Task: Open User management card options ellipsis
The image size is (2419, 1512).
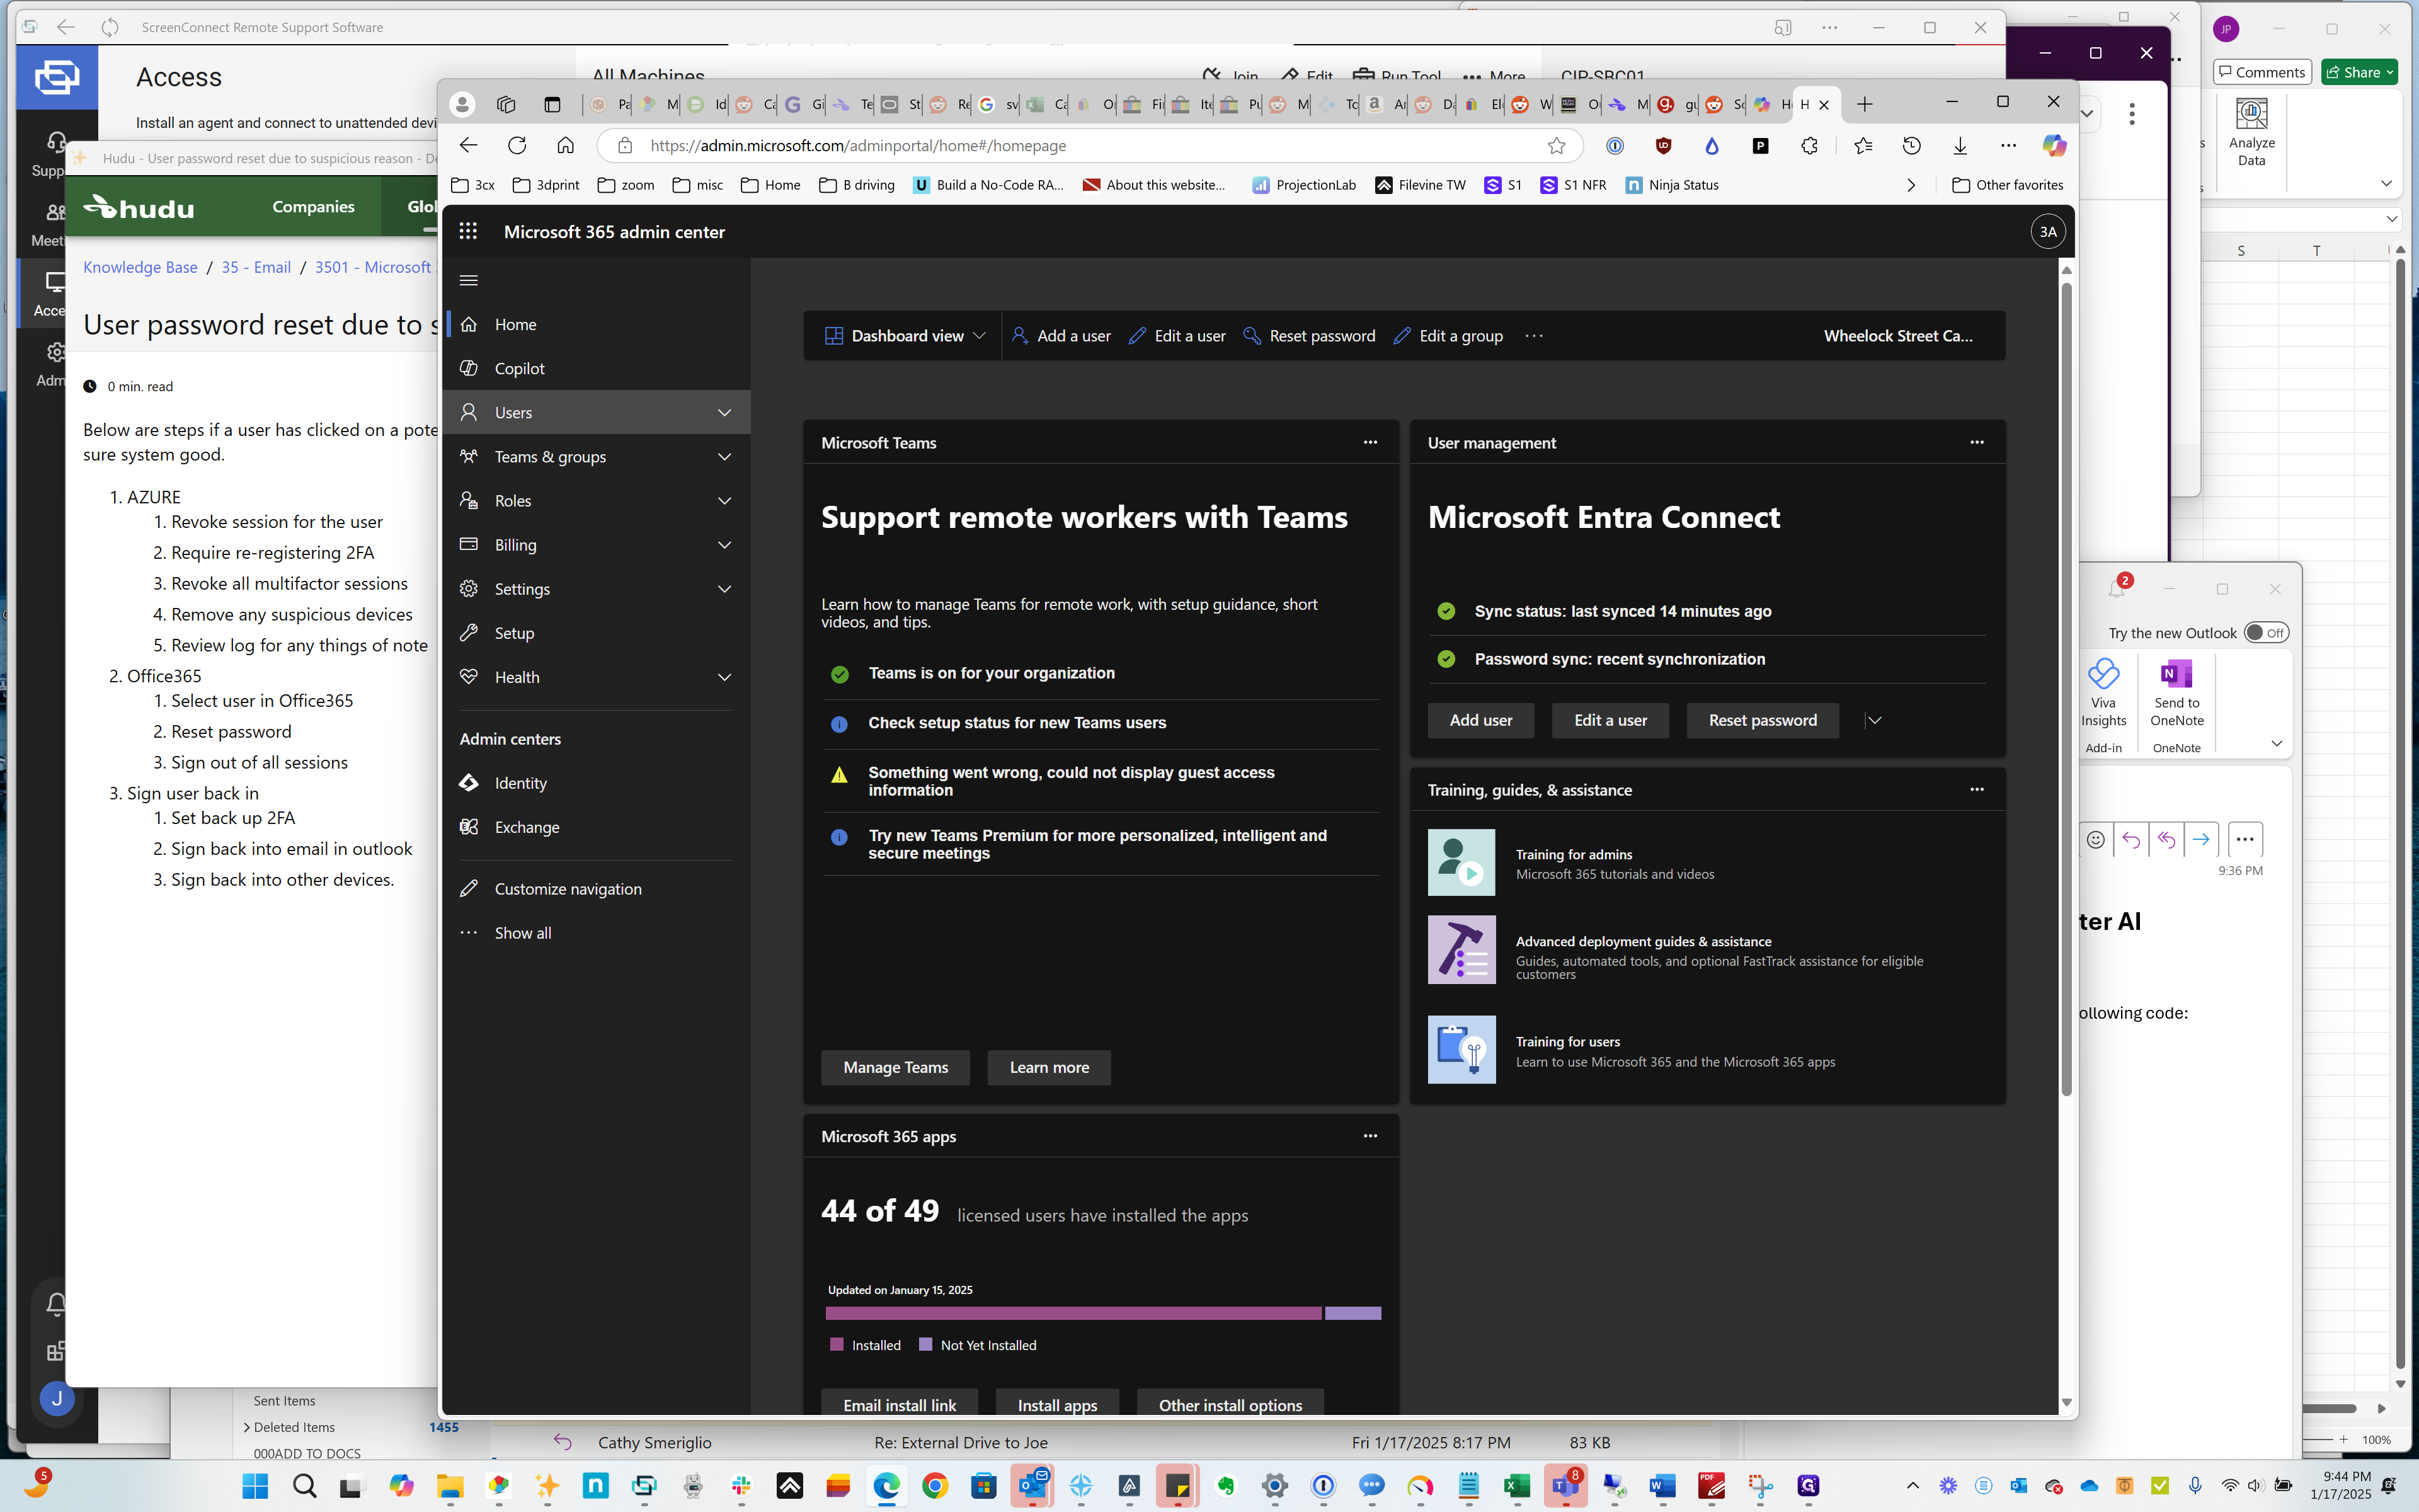Action: tap(1976, 442)
